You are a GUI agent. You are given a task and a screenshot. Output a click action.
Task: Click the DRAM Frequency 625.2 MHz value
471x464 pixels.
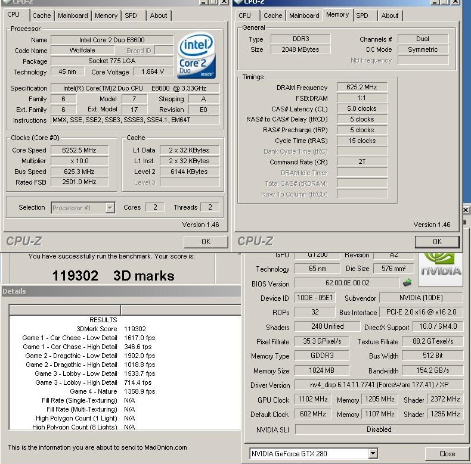pyautogui.click(x=362, y=87)
